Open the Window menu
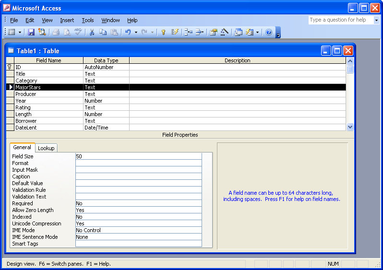 pos(111,20)
